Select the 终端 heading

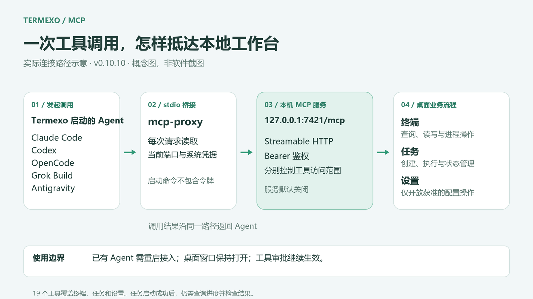point(410,122)
